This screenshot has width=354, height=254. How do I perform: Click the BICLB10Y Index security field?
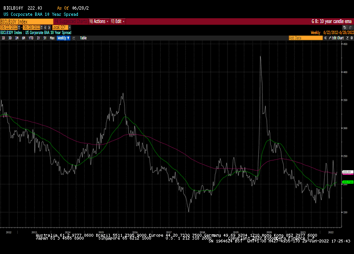click(x=26, y=22)
